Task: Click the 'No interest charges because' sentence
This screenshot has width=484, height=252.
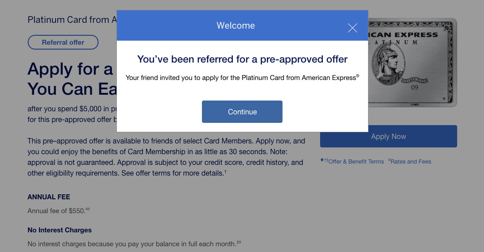Action: (134, 244)
